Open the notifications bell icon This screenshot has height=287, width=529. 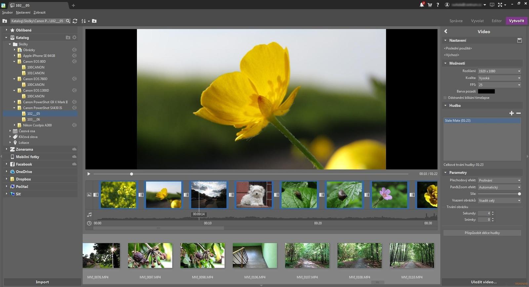(422, 5)
